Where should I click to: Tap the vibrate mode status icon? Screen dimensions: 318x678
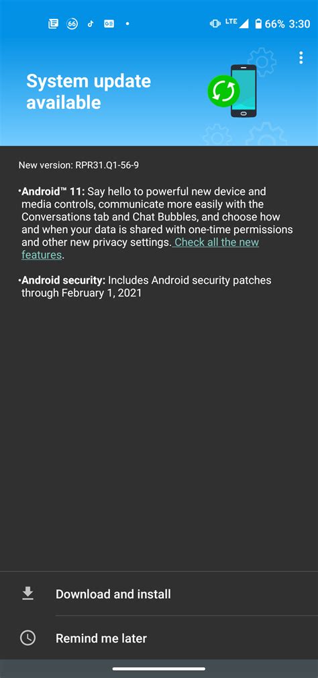pos(215,24)
